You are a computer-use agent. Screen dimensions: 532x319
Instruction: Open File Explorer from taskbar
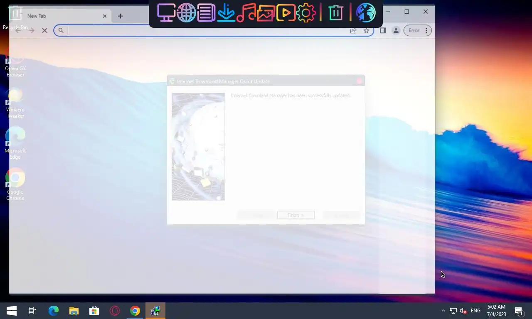pos(74,310)
